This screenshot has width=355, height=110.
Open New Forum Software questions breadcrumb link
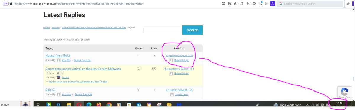click(94, 27)
